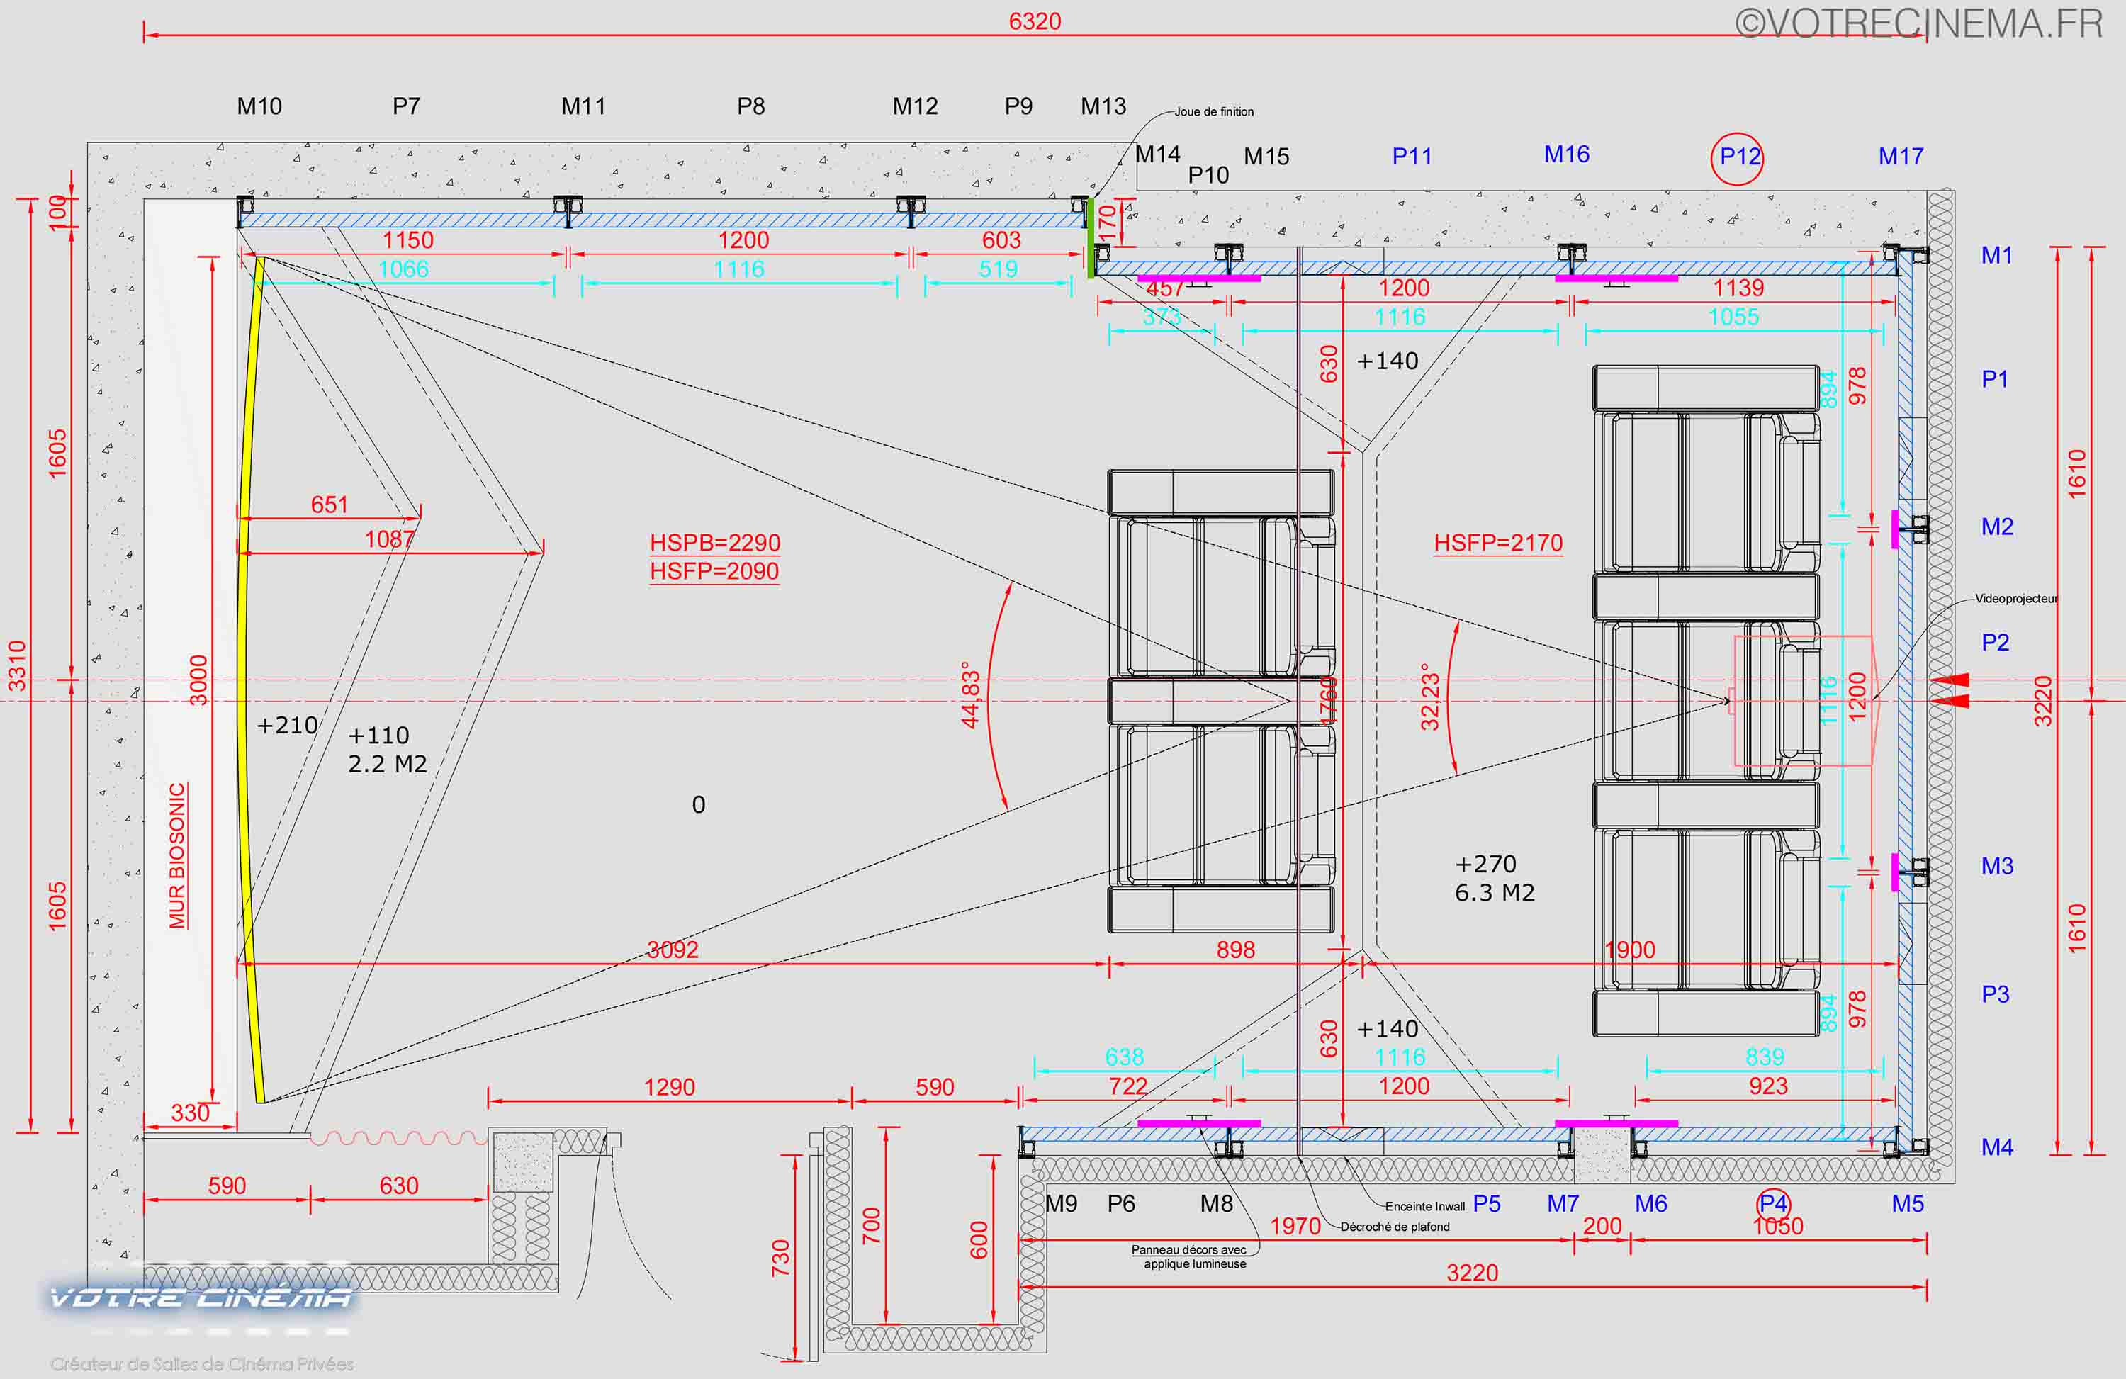Select the M14 label
2126x1379 pixels.
coord(1158,154)
